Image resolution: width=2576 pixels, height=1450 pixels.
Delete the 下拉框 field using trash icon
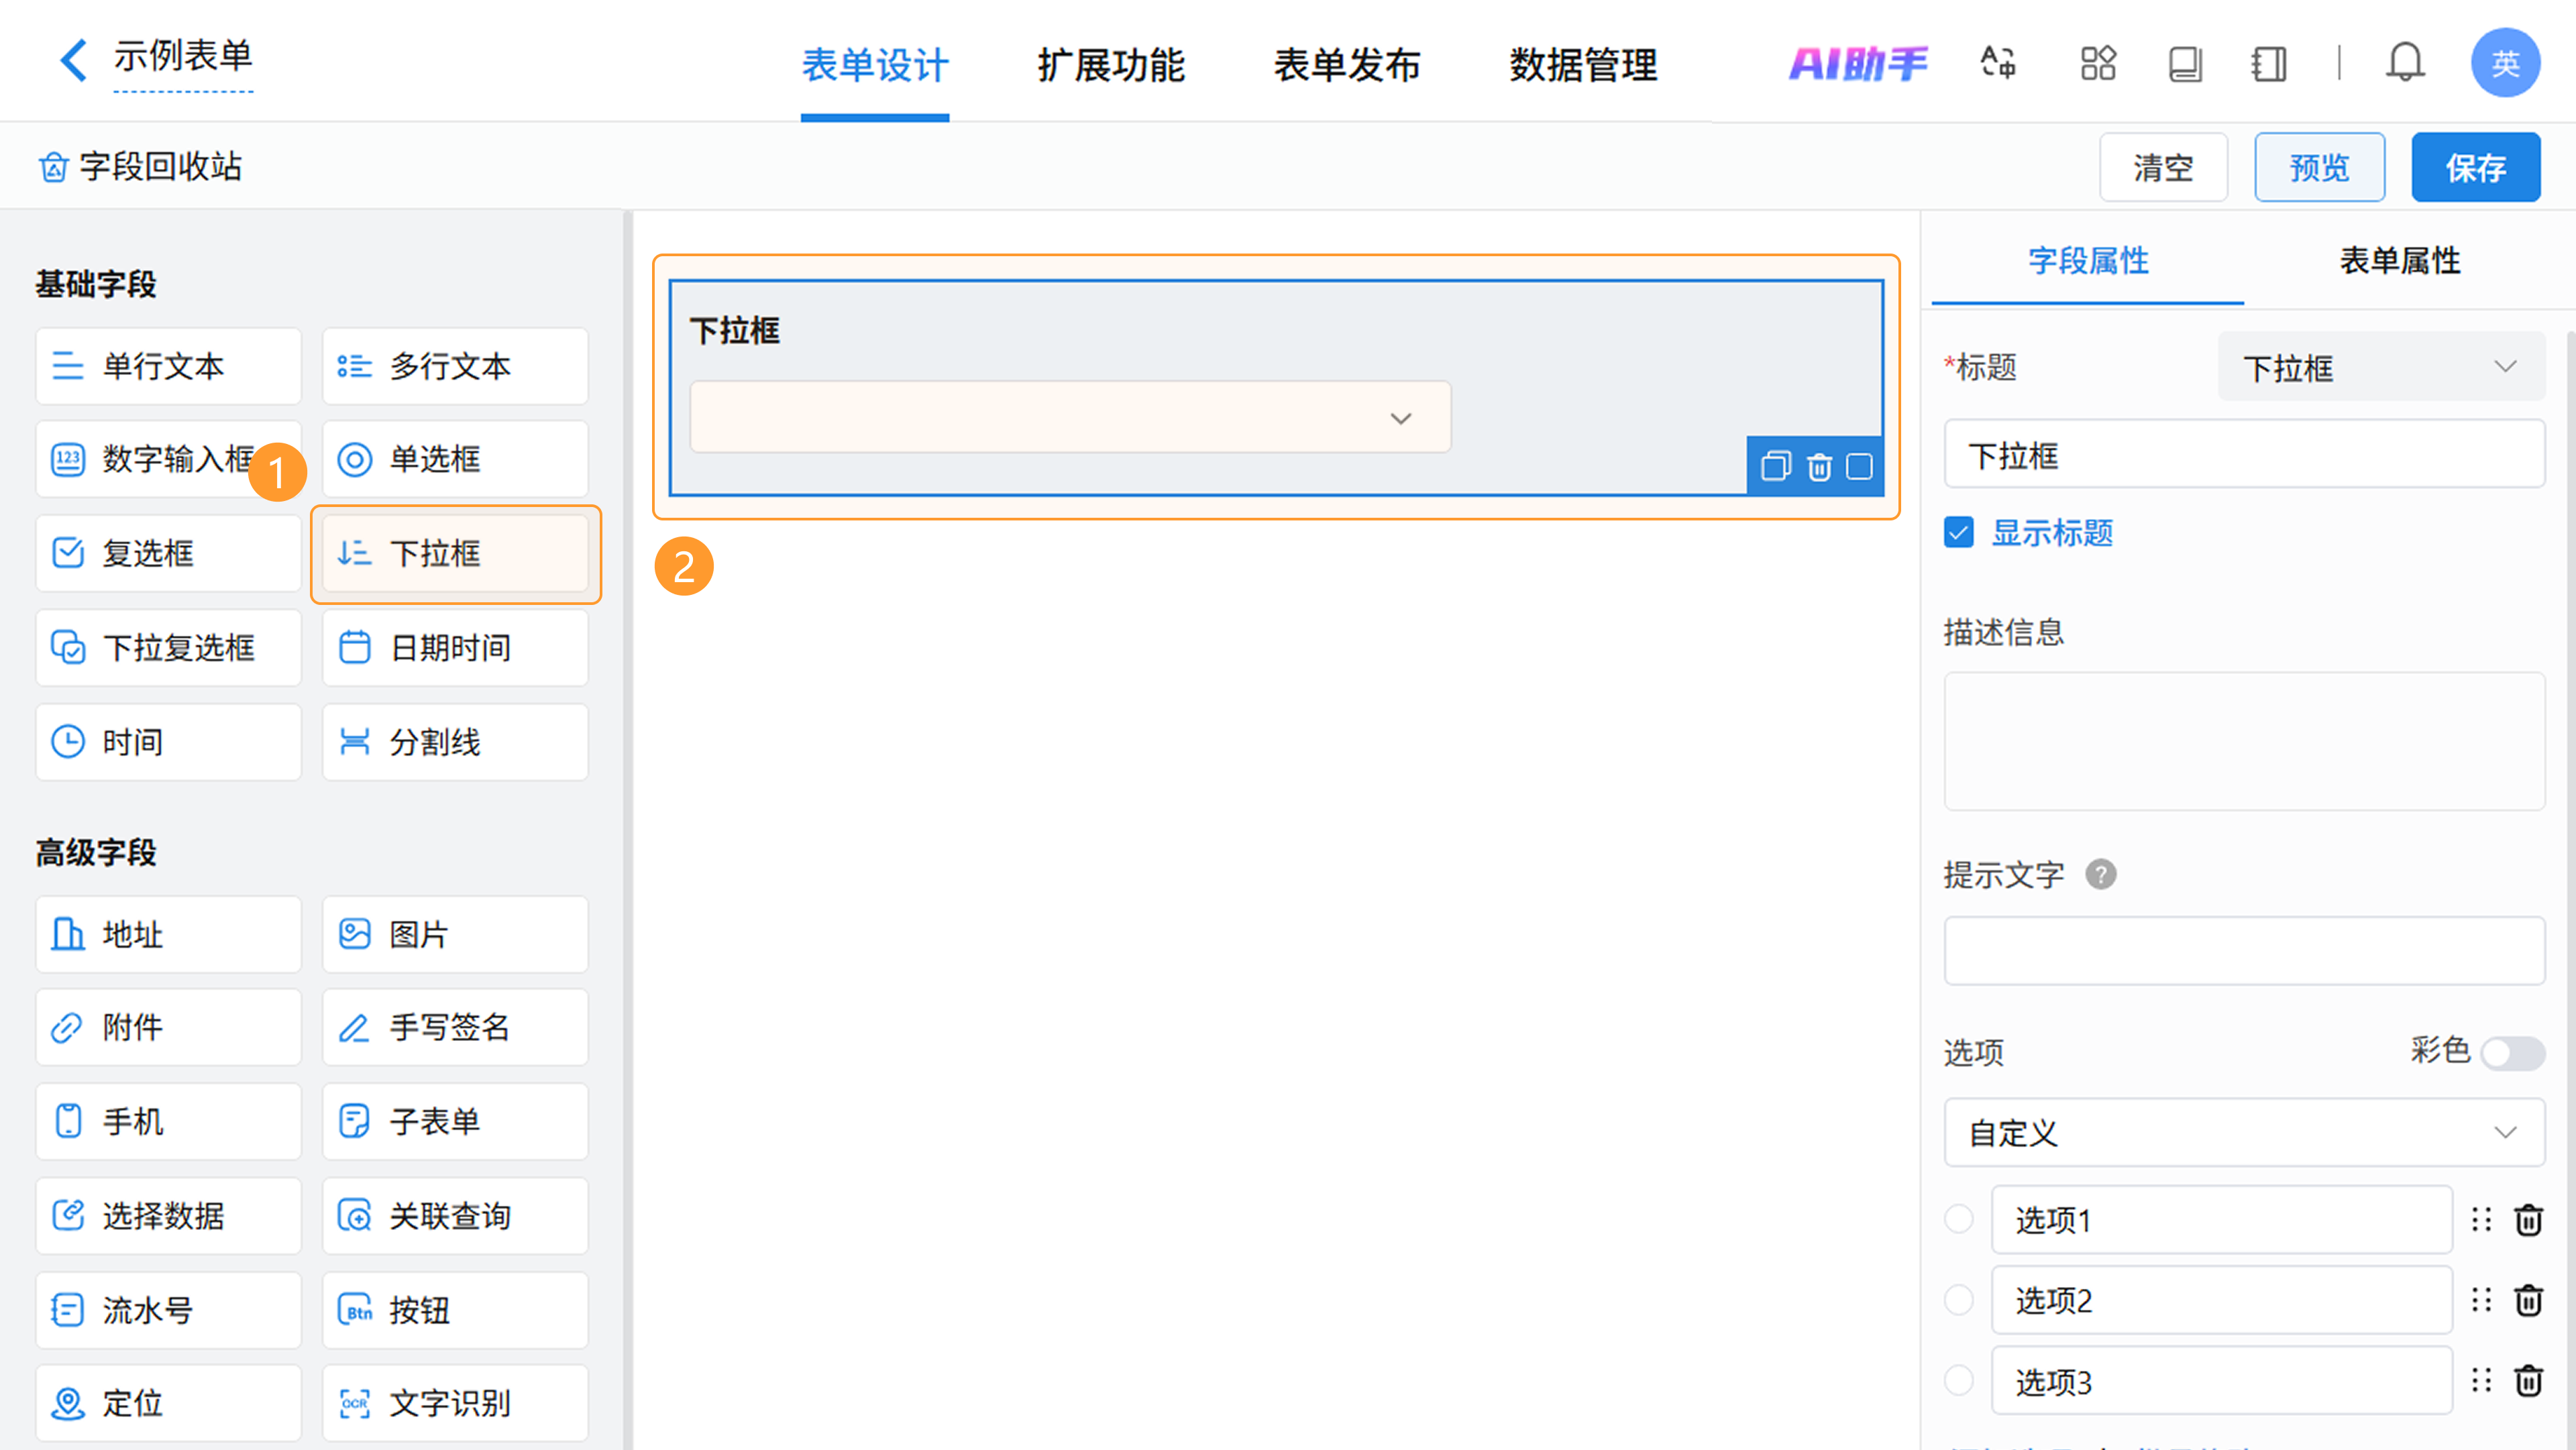pos(1819,467)
